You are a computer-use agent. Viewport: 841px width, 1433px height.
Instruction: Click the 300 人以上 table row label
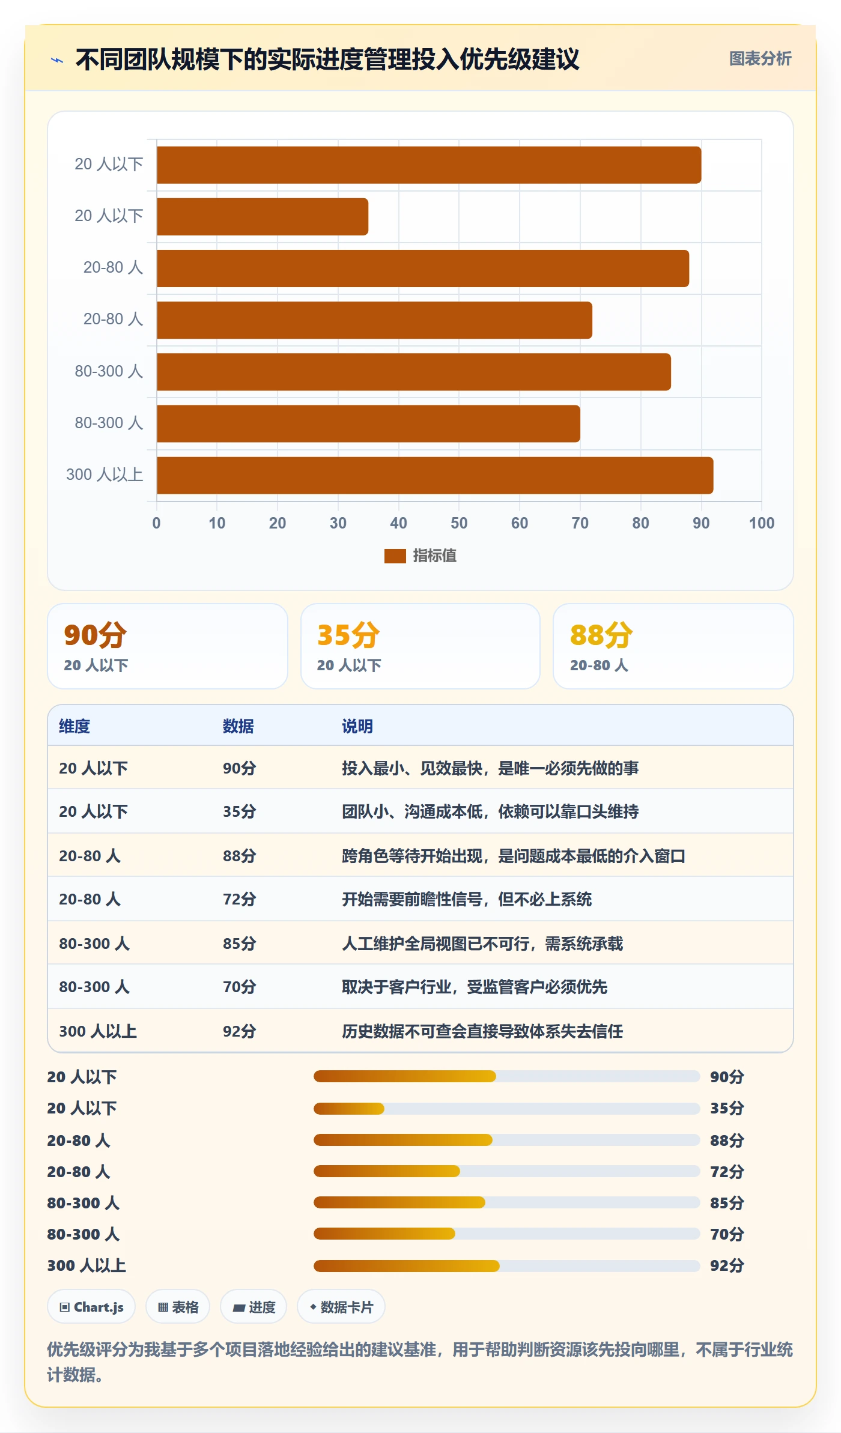[98, 1031]
